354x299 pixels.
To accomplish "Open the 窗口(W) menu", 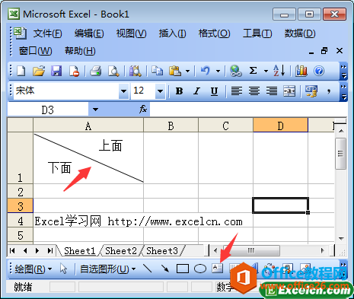I will (35, 51).
